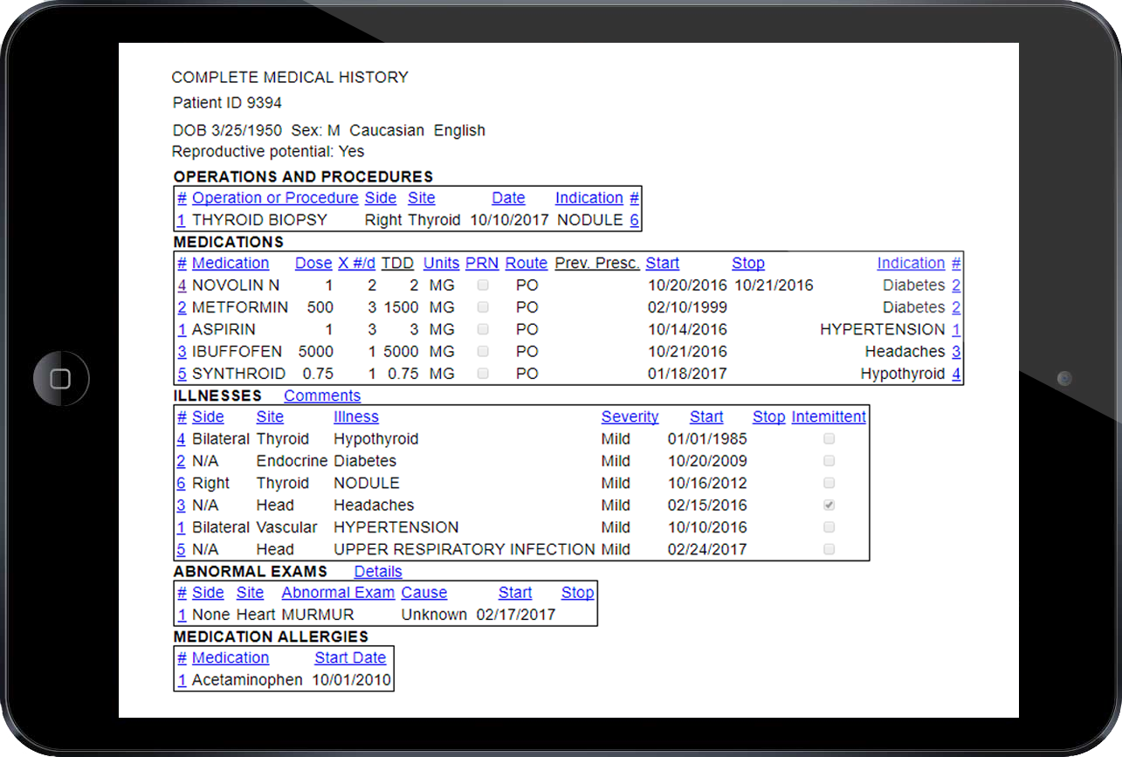The height and width of the screenshot is (757, 1122).
Task: Sort medications by Dose column
Action: point(313,264)
